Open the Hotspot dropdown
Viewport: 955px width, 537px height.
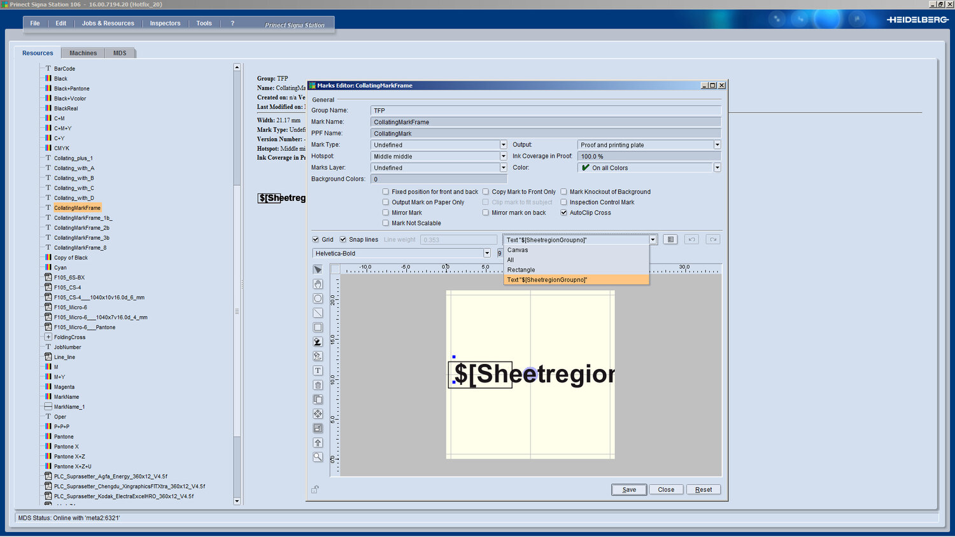pyautogui.click(x=503, y=157)
